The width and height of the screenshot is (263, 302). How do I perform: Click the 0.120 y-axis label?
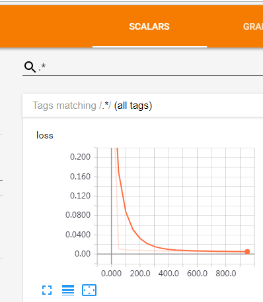[x=80, y=196]
